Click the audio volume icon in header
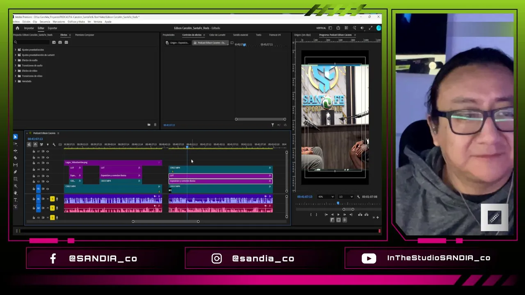The height and width of the screenshot is (295, 525). 362,28
